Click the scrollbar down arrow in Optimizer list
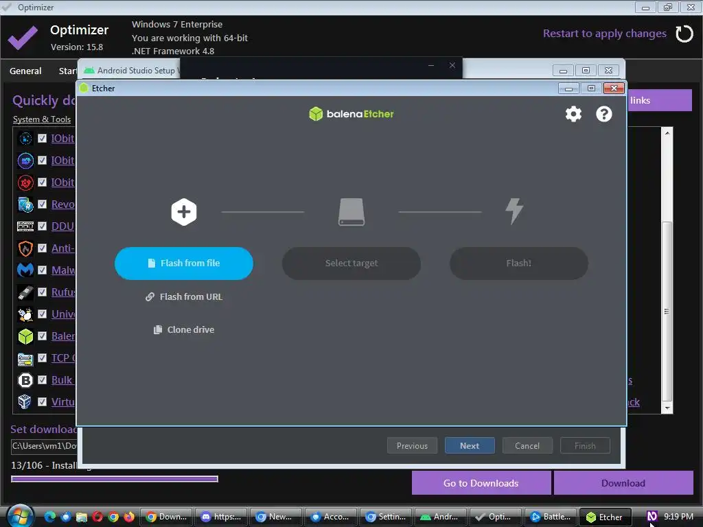Image resolution: width=703 pixels, height=527 pixels. (667, 408)
